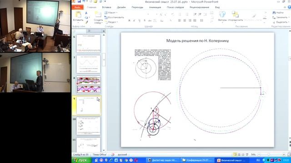Image resolution: width=291 pixels, height=163 pixels.
Task: Open the Arrange (Упорядочить) menu icon
Action: point(235,14)
